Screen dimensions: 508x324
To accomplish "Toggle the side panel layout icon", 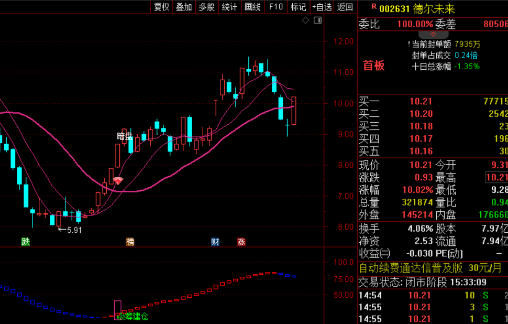I will click(318, 20).
